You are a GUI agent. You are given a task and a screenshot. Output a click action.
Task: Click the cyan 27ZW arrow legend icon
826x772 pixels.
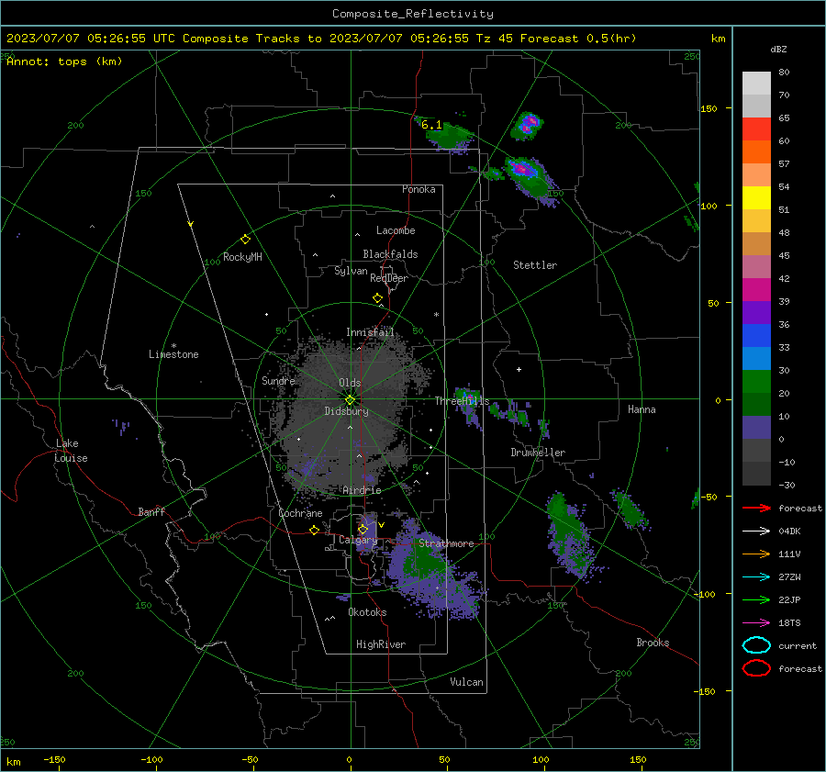[x=756, y=577]
